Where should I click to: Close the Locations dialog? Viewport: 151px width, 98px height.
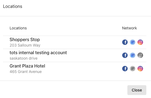click(137, 90)
